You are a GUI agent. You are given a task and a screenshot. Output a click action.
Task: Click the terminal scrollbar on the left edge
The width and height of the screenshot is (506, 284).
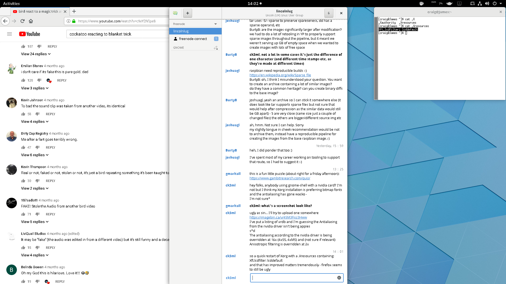[376, 59]
